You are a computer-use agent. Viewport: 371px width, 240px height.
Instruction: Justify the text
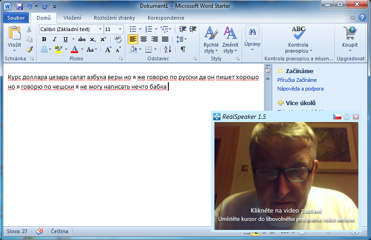165,39
